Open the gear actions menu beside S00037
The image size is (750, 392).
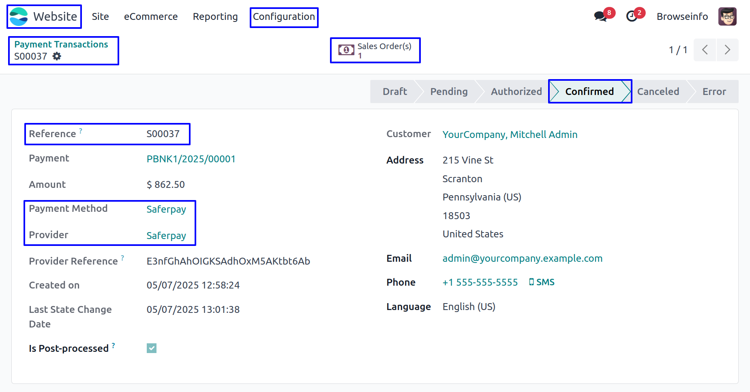(x=57, y=56)
